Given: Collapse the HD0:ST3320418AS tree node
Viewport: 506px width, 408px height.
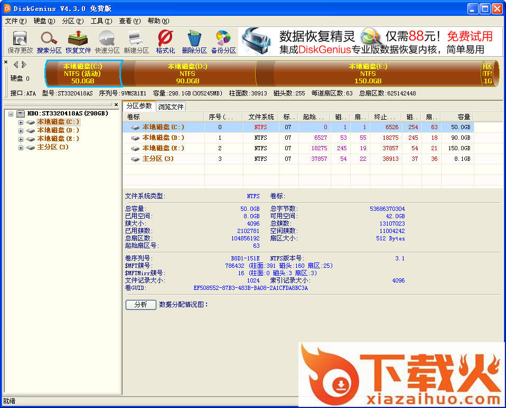Looking at the screenshot, I should click(x=11, y=114).
